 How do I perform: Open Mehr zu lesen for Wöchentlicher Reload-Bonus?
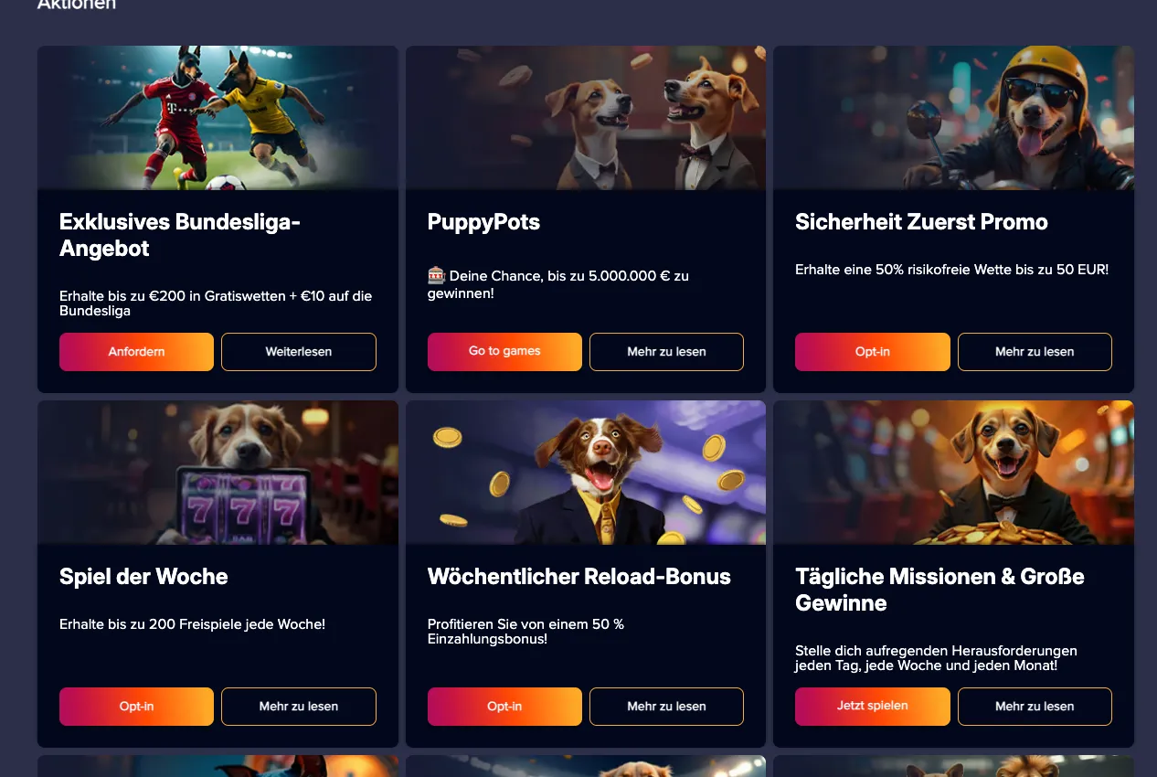(x=666, y=707)
